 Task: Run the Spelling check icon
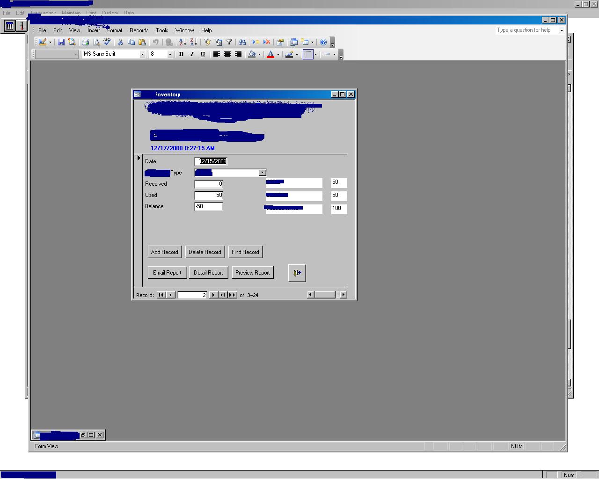click(107, 42)
